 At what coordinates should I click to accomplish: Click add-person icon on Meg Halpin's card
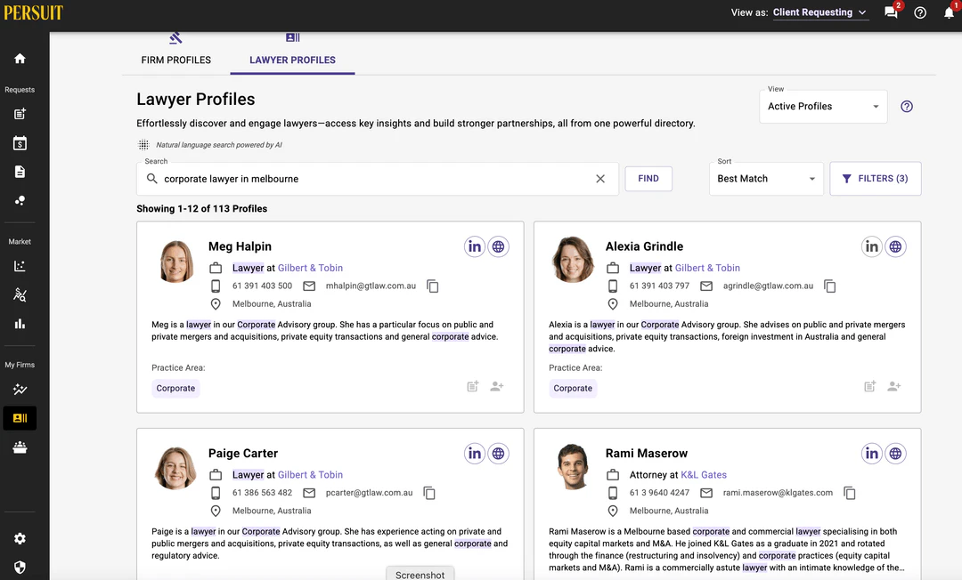pyautogui.click(x=497, y=386)
